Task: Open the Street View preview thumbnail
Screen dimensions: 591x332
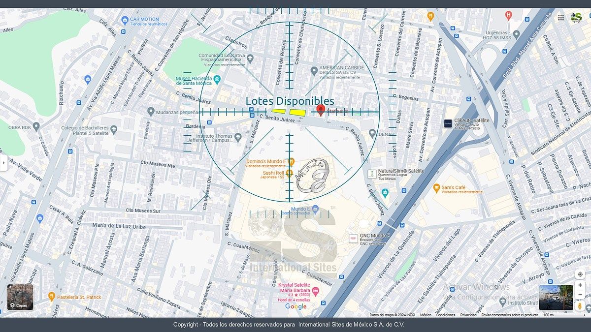Action: pos(556,297)
